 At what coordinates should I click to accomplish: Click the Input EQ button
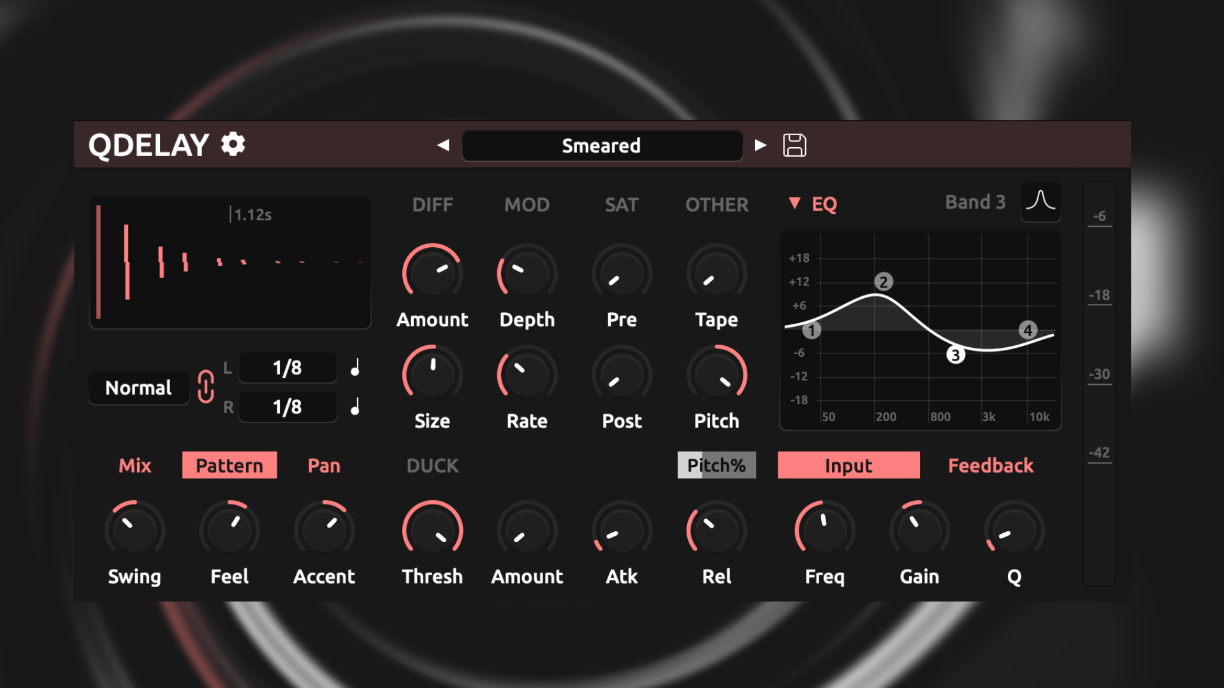[x=848, y=466]
